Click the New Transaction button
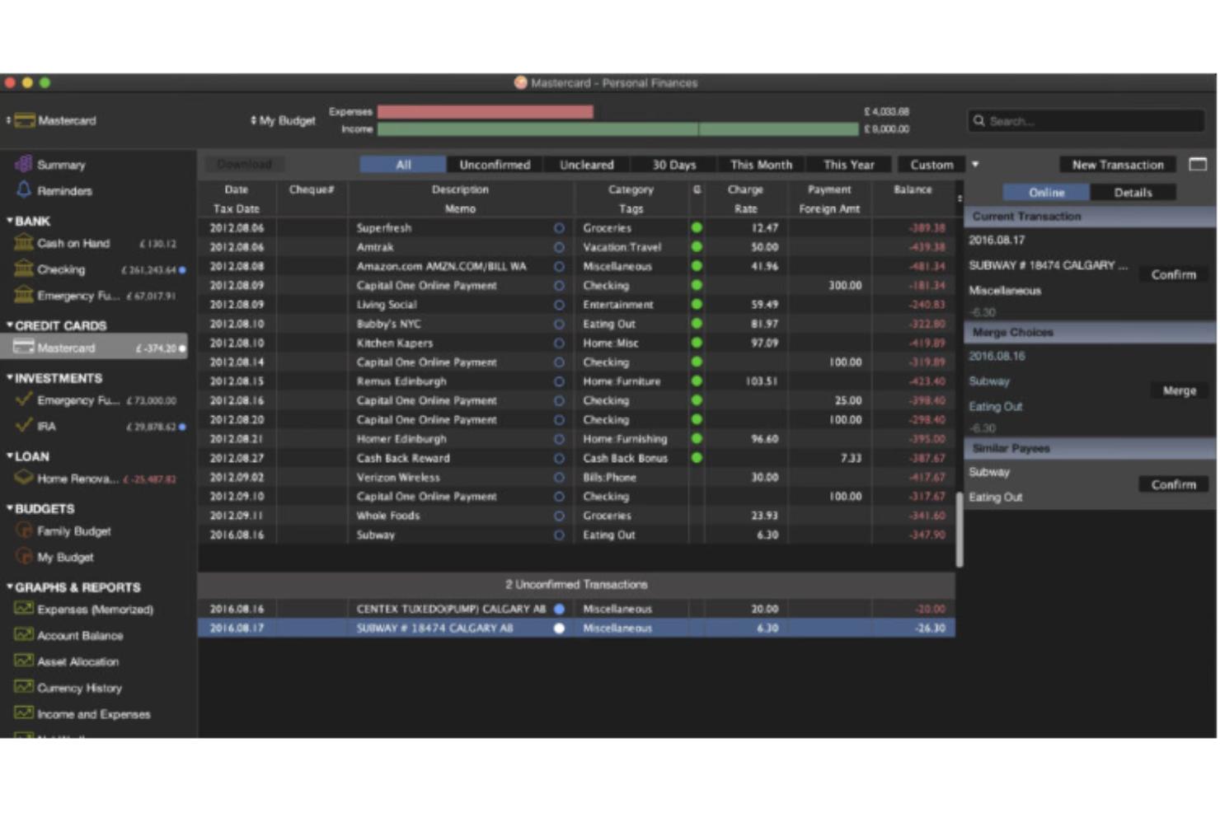The image size is (1220, 813). point(1117,164)
